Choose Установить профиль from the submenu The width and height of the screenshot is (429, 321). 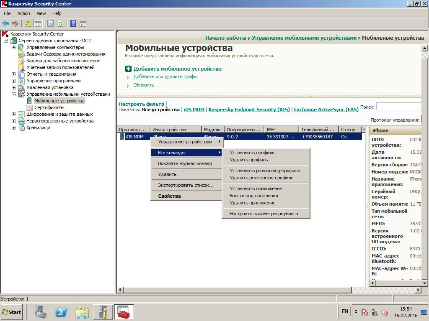(266, 153)
